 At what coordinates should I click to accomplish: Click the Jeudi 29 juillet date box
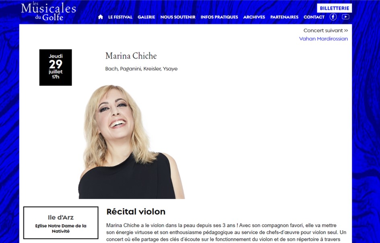(56, 67)
